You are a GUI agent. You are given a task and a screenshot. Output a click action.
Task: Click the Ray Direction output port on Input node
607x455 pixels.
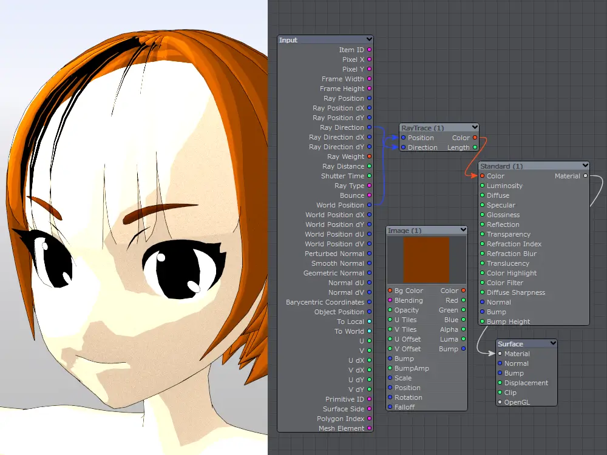[x=369, y=127]
